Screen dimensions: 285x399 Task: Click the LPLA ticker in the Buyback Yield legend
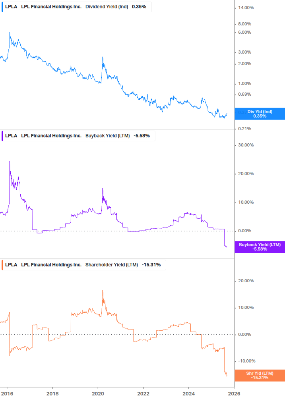(11, 136)
